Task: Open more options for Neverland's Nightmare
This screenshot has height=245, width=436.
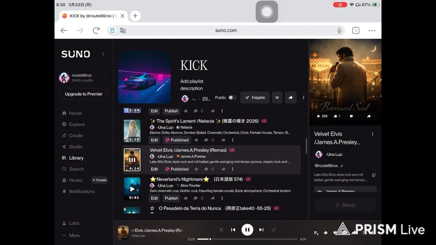Action: 222,198
